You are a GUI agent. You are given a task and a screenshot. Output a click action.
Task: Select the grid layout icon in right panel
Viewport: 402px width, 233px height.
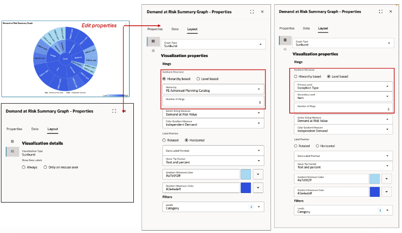[285, 40]
